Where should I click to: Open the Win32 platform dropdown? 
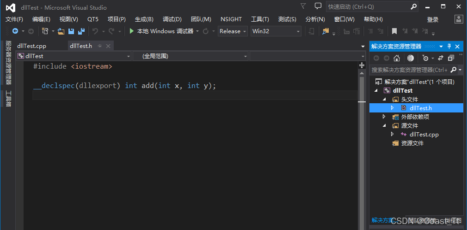point(276,31)
